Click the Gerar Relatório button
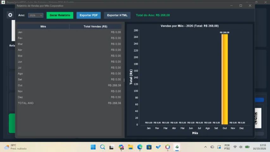 pos(60,15)
